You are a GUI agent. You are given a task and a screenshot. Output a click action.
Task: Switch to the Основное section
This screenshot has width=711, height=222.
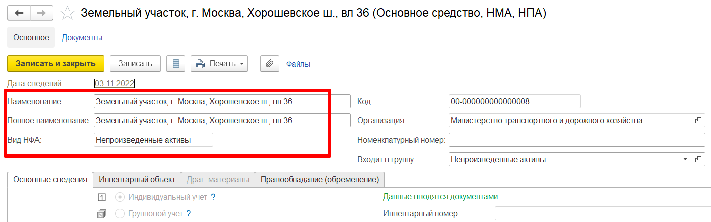pyautogui.click(x=31, y=38)
